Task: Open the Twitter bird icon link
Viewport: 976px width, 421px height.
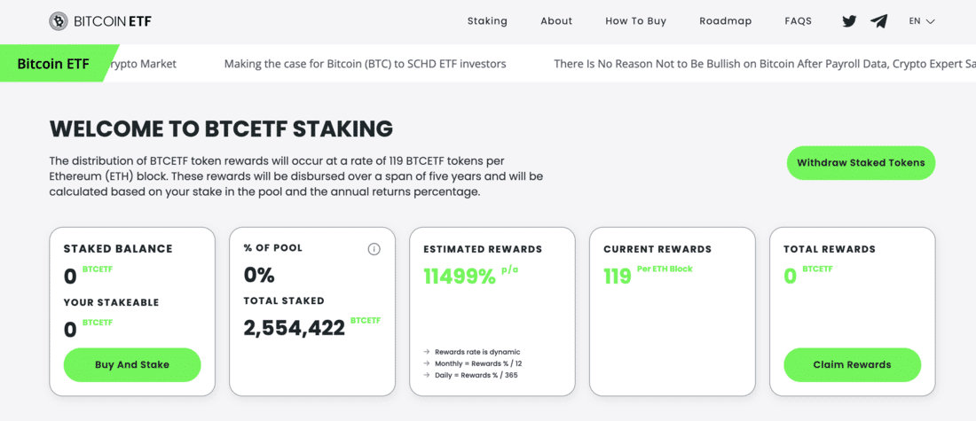Action: click(849, 21)
